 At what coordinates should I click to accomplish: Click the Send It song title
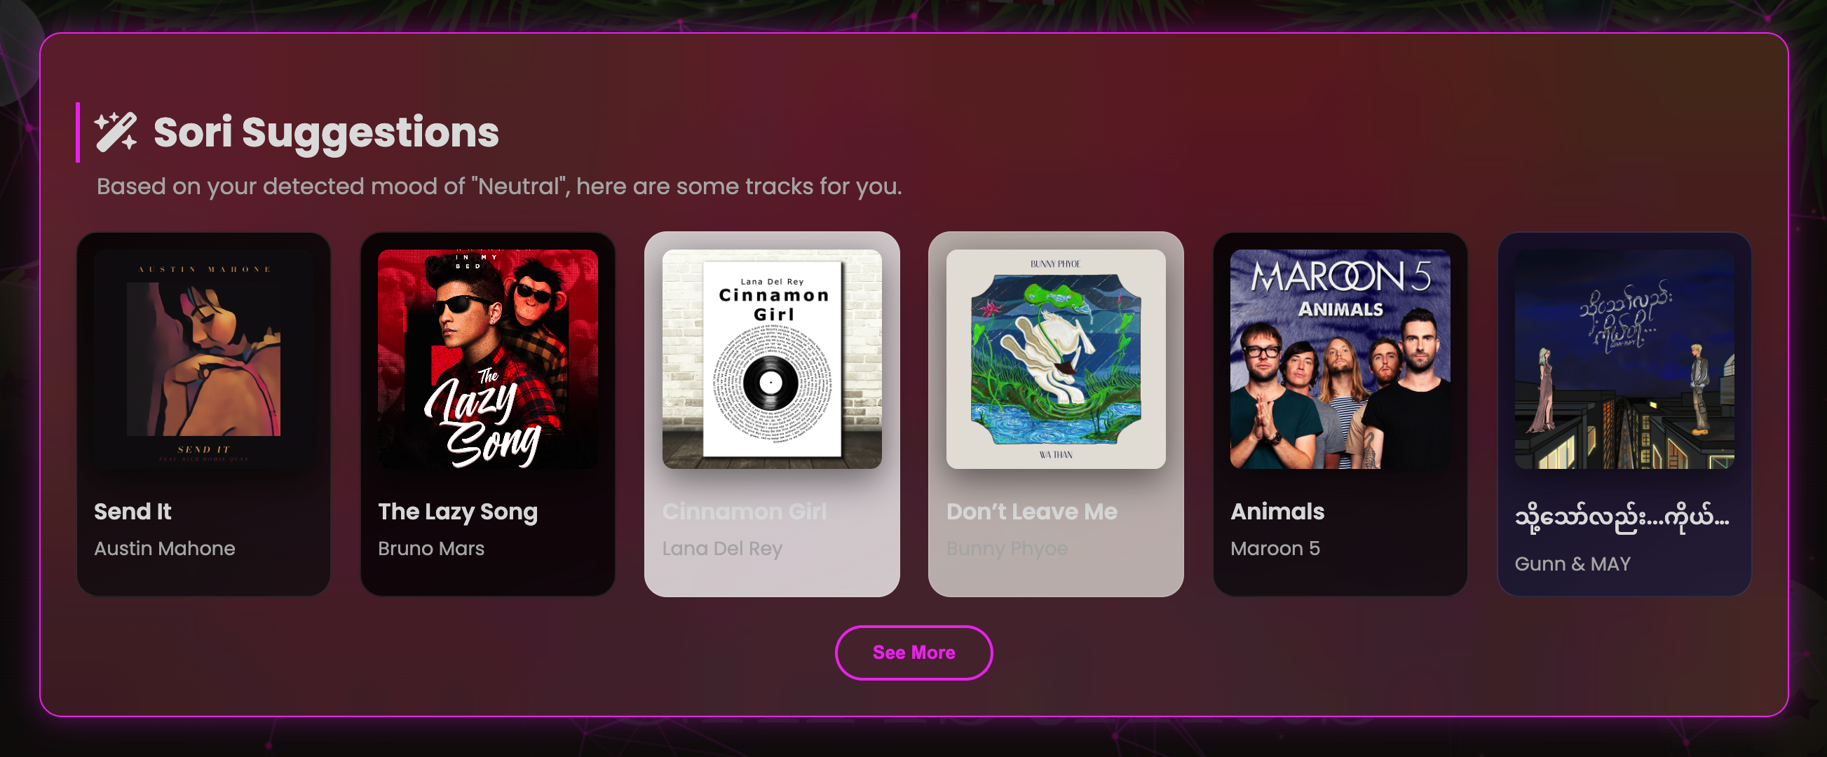tap(133, 511)
